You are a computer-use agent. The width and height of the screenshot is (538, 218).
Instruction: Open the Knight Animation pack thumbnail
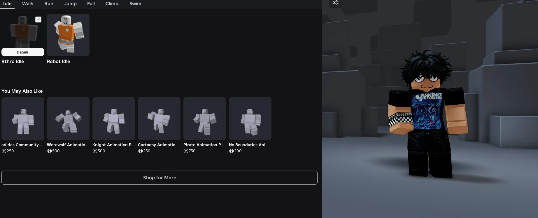114,119
